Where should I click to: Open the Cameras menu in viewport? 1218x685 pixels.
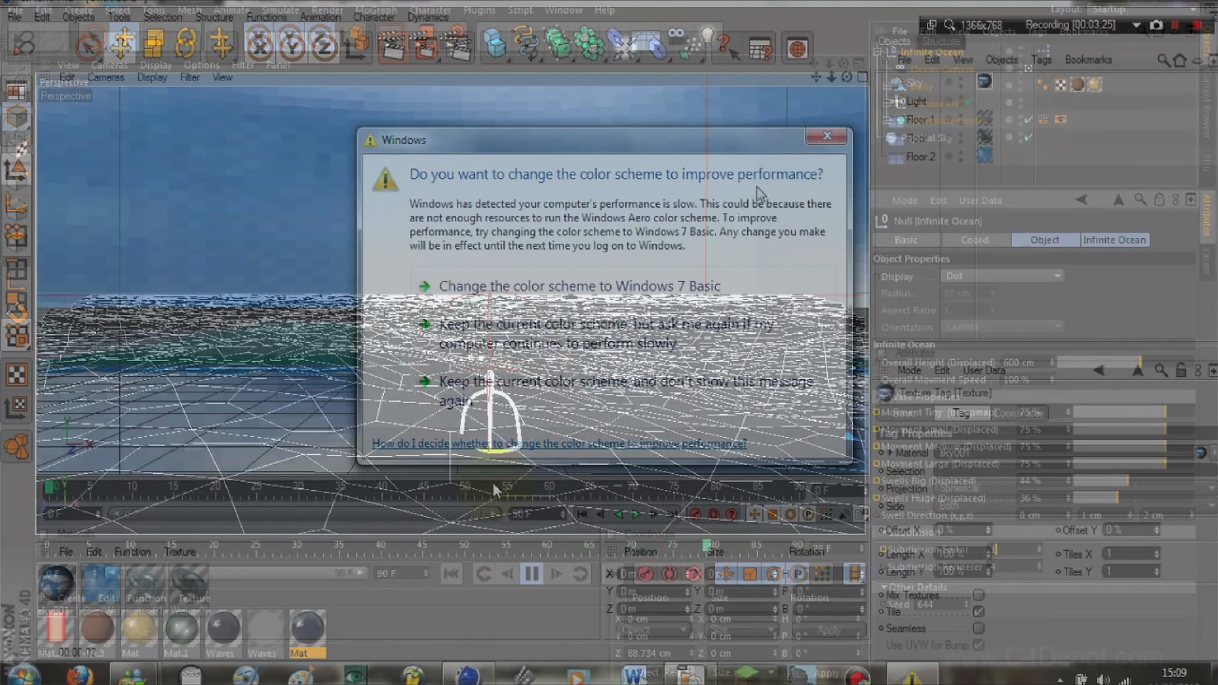[105, 77]
